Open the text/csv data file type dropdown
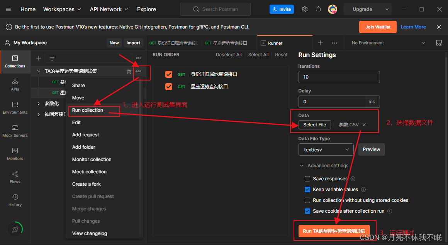Image resolution: width=448 pixels, height=245 pixels. tap(326, 149)
